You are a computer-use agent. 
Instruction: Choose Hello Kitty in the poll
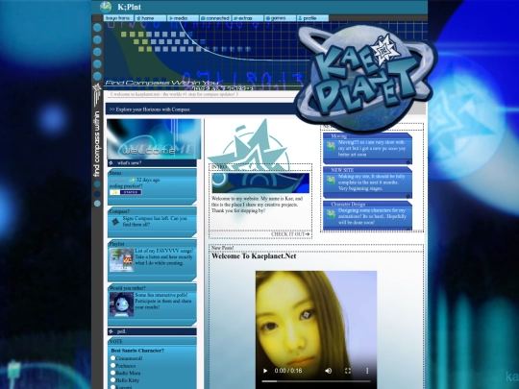(112, 380)
